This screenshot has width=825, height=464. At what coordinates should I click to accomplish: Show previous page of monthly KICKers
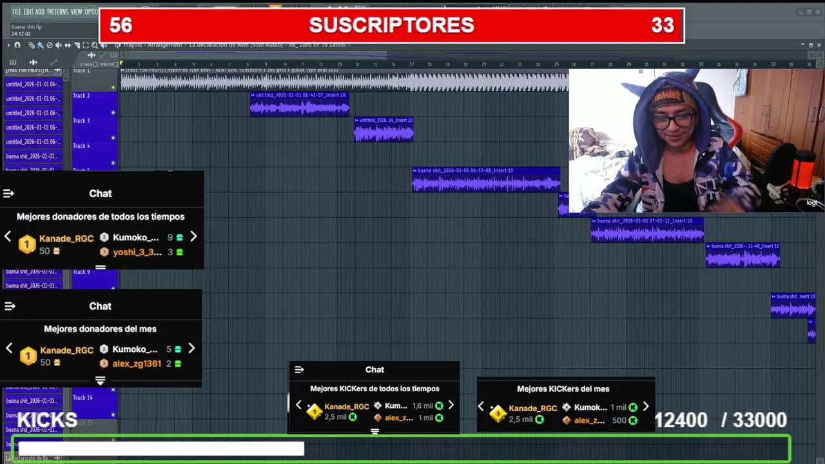(481, 407)
